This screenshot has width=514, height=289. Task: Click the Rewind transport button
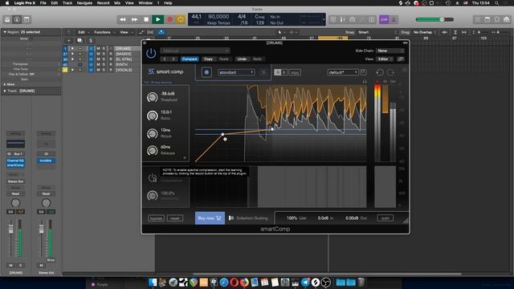(123, 19)
